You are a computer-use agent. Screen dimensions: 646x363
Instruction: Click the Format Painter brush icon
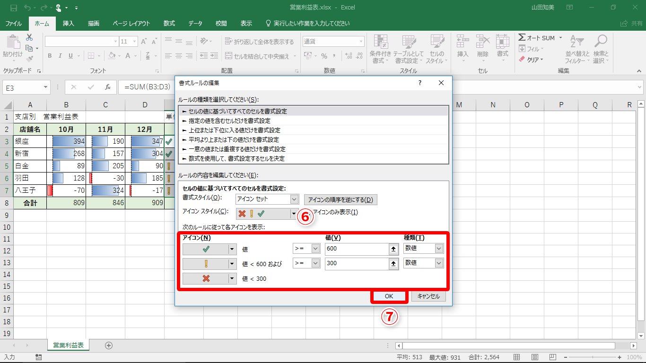tap(29, 59)
